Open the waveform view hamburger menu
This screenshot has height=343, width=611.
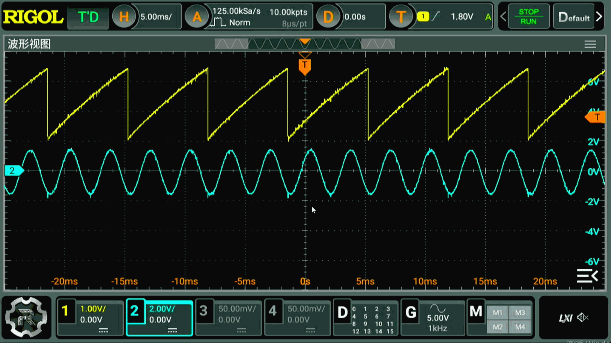tap(590, 44)
